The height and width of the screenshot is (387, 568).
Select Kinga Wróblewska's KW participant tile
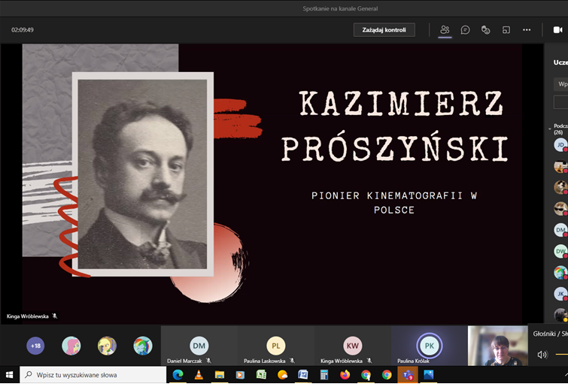click(353, 346)
